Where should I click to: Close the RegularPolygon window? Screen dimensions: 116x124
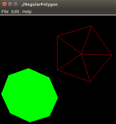click(4, 4)
